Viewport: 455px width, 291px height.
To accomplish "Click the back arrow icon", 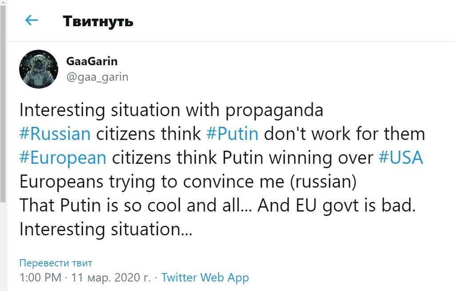I will pos(32,20).
